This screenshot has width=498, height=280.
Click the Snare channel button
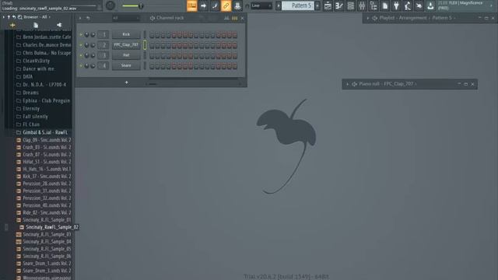126,65
